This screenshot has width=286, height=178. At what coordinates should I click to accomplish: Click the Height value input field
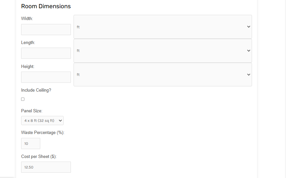(x=46, y=77)
